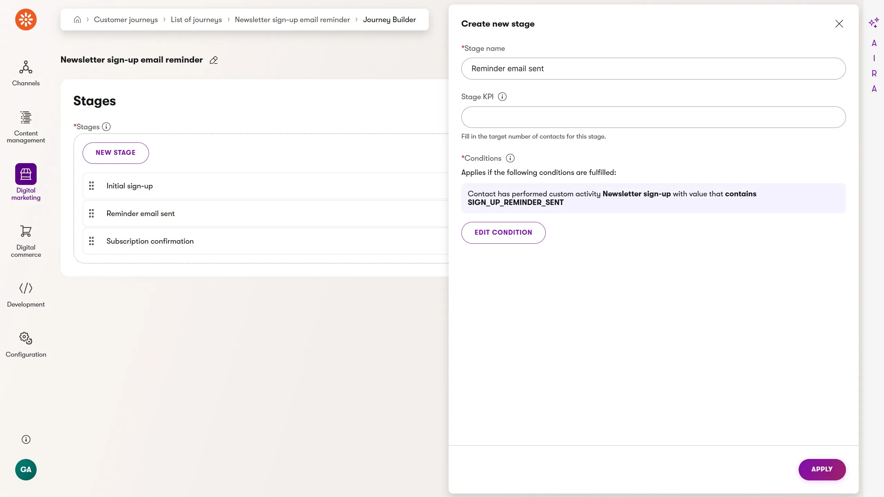This screenshot has width=884, height=497.
Task: Click the Stage KPI input field
Action: (653, 117)
